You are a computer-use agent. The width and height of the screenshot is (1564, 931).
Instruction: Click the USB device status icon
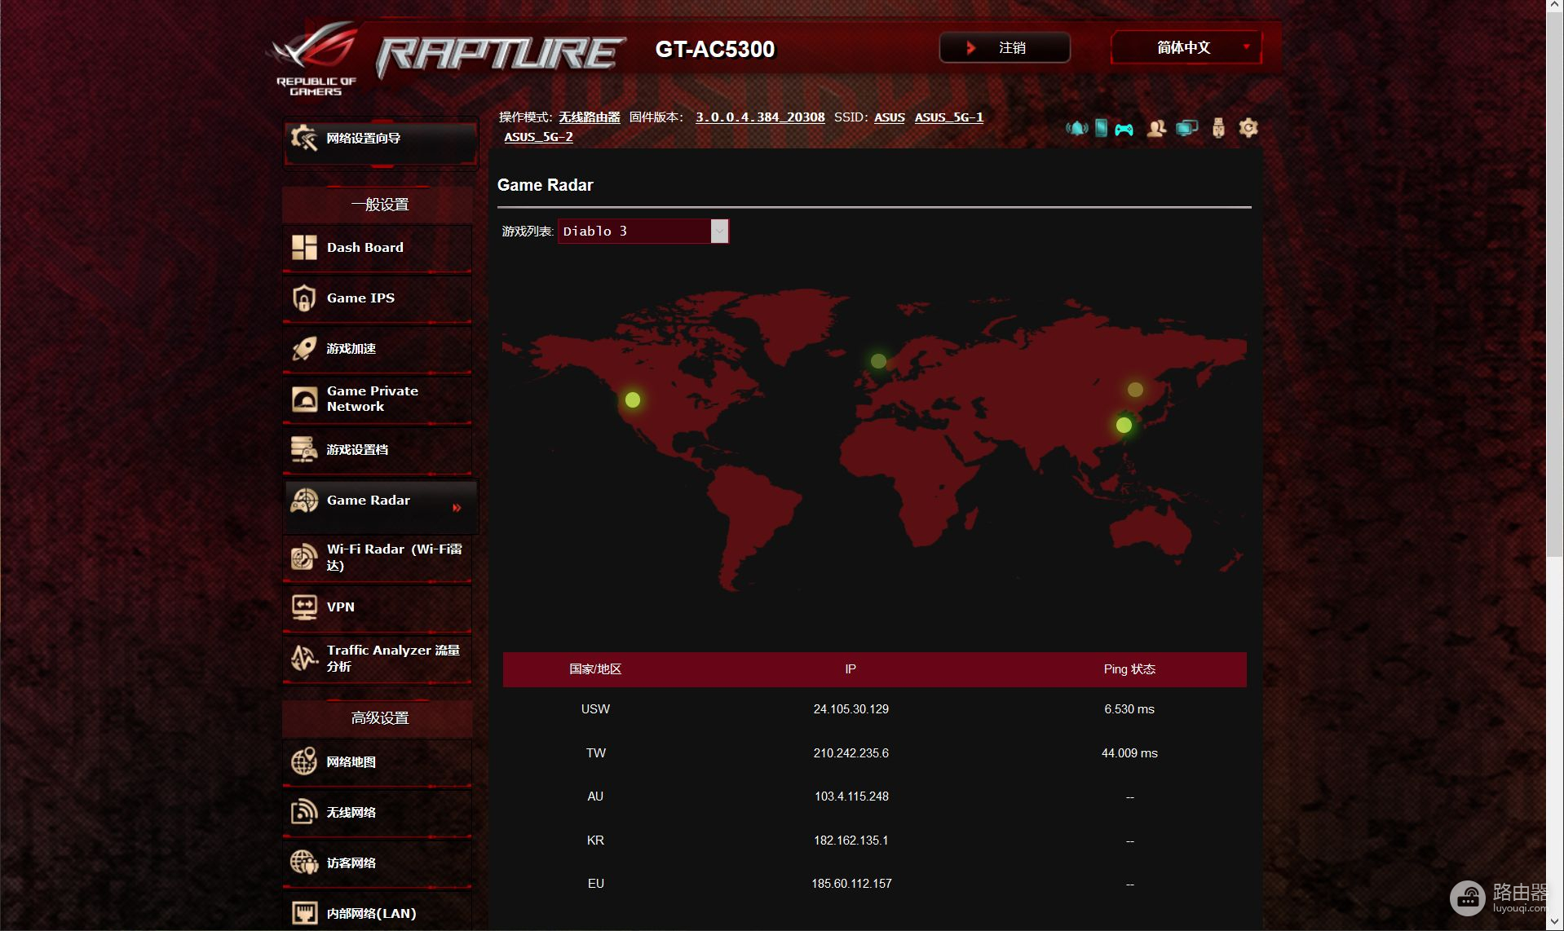pos(1218,128)
